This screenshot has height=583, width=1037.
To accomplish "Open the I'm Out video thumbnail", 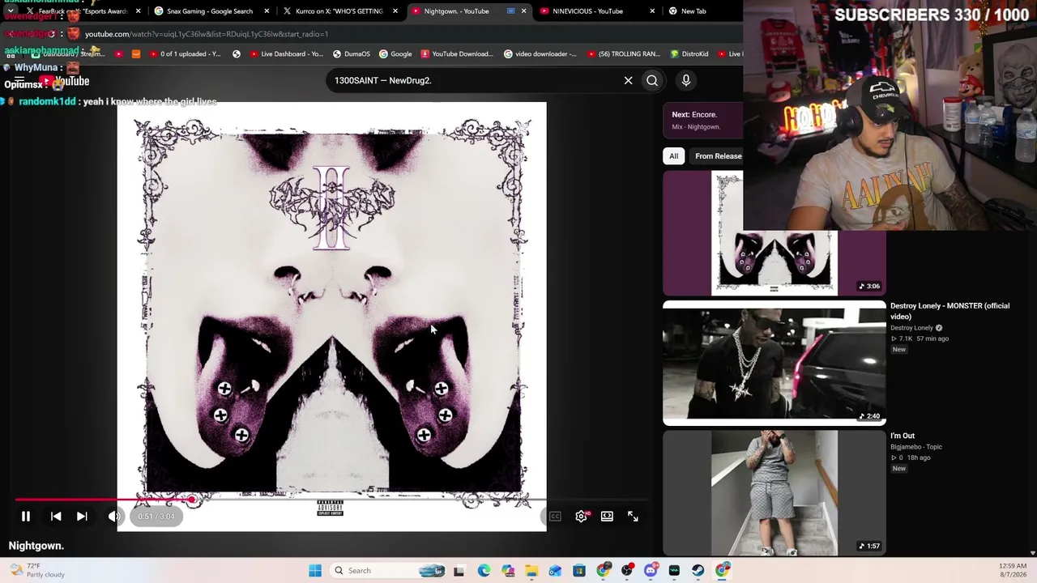I will pyautogui.click(x=775, y=492).
